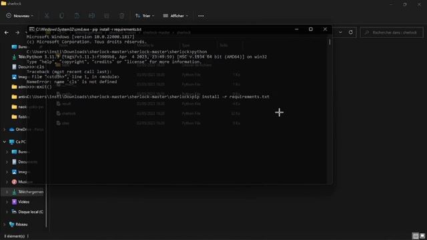The width and height of the screenshot is (427, 240).
Task: Click the Cut (scissors) icon in Explorer toolbar
Action: coord(47,16)
